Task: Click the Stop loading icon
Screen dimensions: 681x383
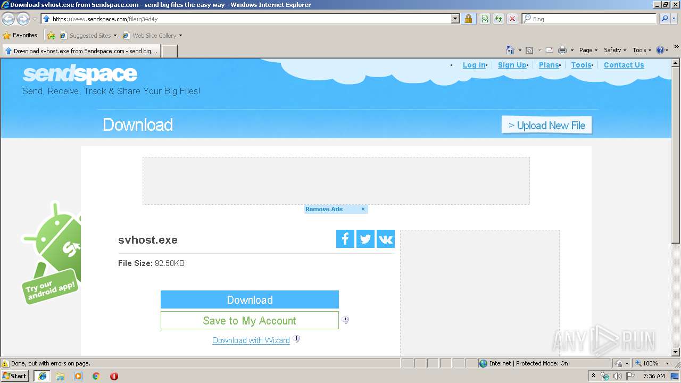Action: [x=512, y=19]
